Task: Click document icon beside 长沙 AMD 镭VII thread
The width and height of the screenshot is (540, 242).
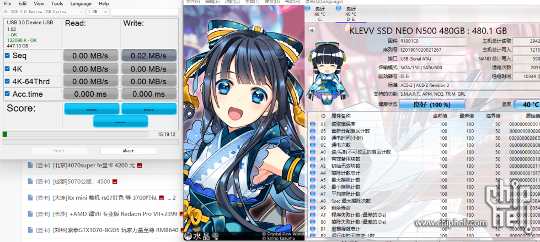Action: 30,214
